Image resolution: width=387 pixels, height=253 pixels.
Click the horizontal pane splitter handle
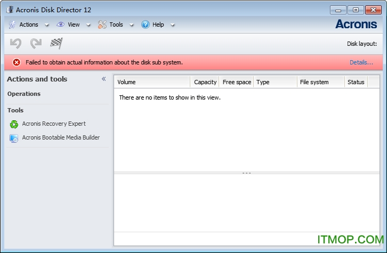[x=246, y=173]
